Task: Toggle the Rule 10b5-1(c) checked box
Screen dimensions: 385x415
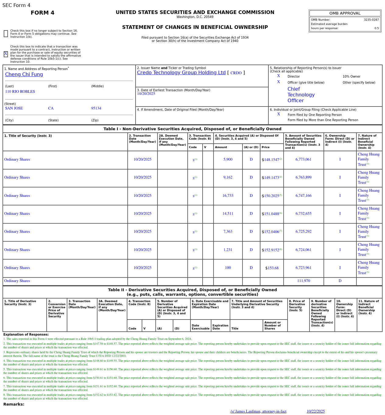Action: 6,54
